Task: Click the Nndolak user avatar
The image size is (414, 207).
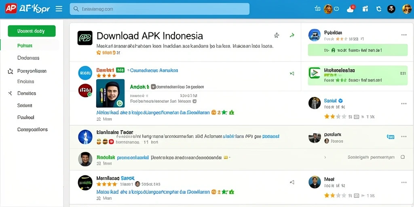Action: click(85, 159)
